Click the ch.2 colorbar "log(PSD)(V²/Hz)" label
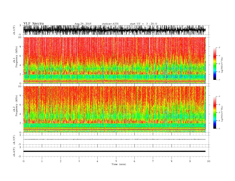235x181 pixels. tap(222, 114)
